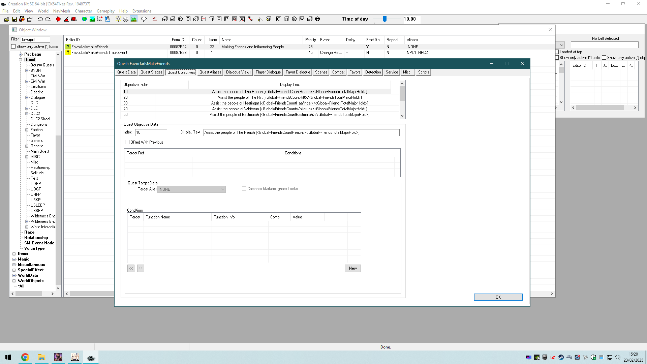Open Chrome from the Windows taskbar

click(25, 357)
